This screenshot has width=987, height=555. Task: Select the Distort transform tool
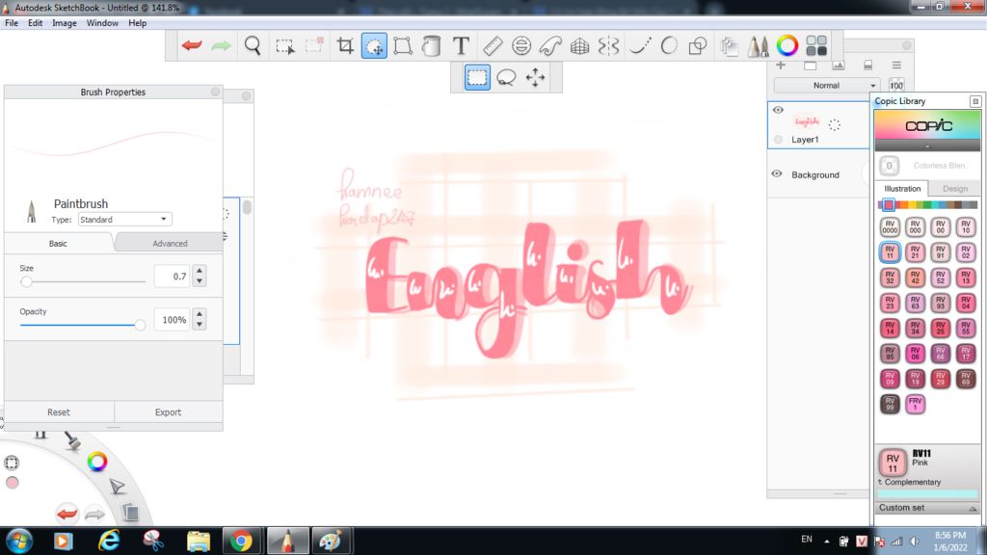click(x=402, y=46)
